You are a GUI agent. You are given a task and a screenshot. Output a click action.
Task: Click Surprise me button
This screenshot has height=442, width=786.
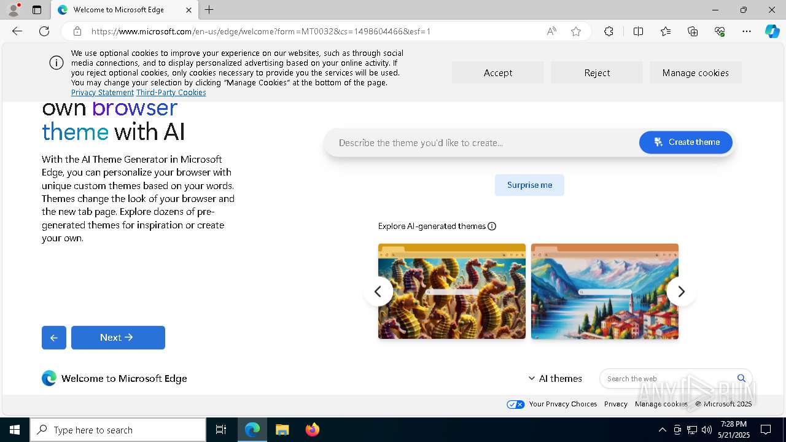tap(529, 185)
